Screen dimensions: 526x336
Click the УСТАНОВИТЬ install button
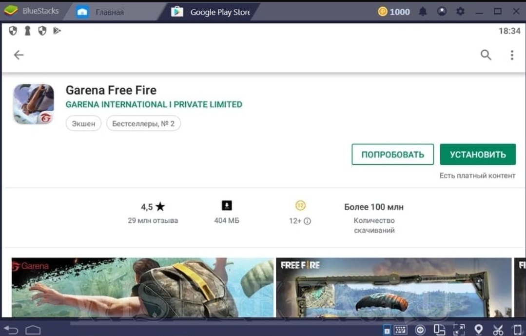click(478, 155)
